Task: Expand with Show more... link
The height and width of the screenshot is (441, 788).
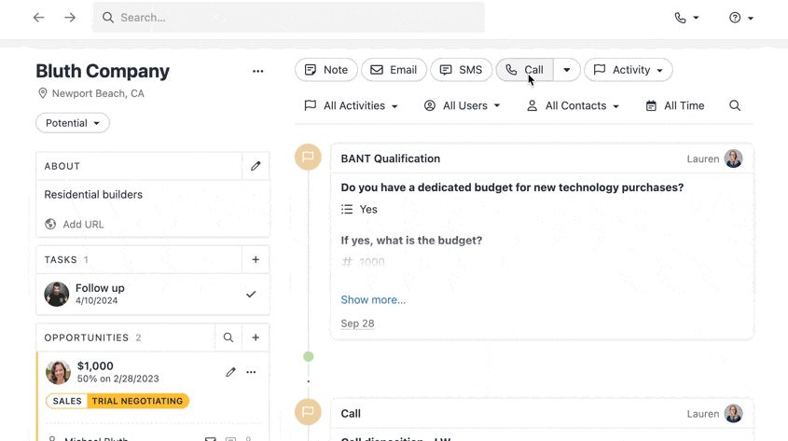Action: coord(373,300)
